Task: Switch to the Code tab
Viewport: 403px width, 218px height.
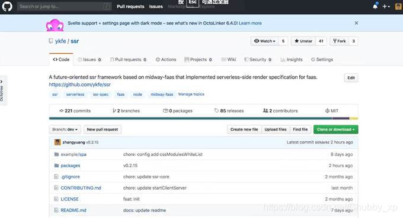Action: pyautogui.click(x=61, y=60)
